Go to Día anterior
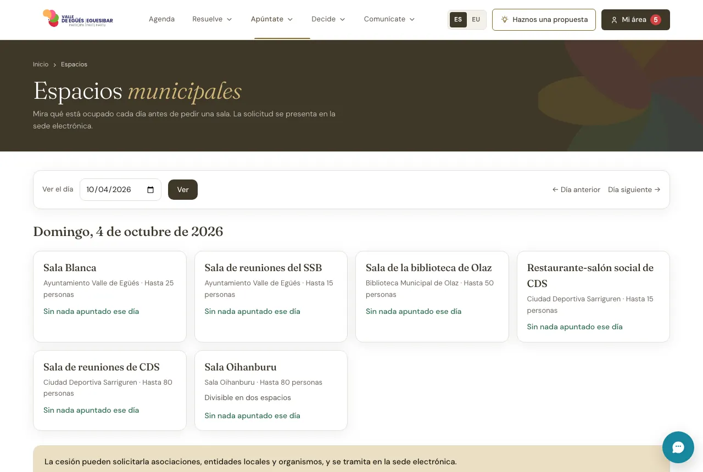 [576, 190]
